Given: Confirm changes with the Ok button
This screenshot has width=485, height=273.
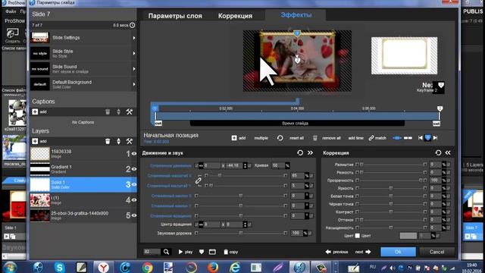Looking at the screenshot, I should (398, 252).
